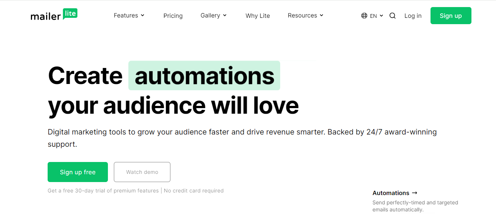
Task: Click the highlighted word automations
Action: [x=204, y=75]
